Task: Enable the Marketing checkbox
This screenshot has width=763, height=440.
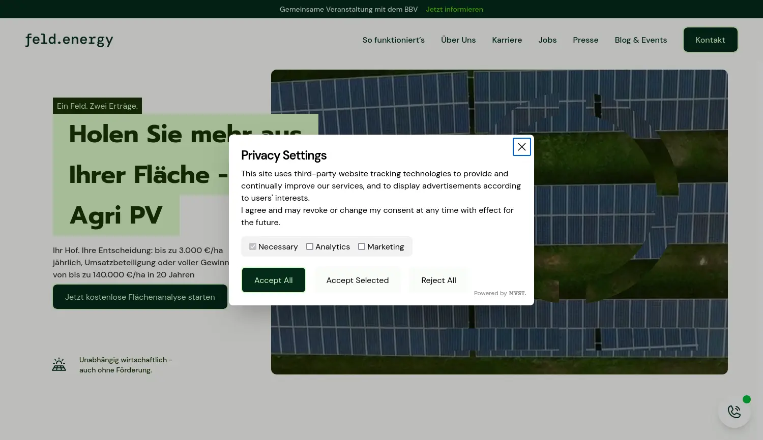Action: point(362,246)
